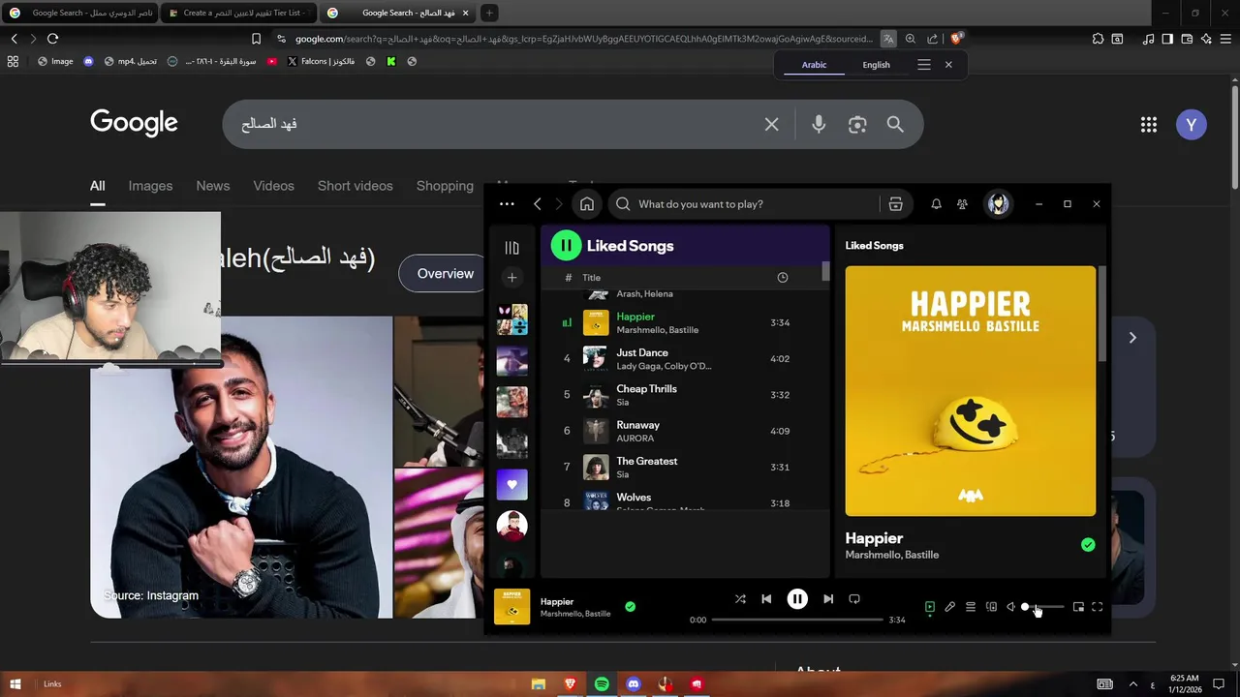
Task: Open Spotify notifications bell
Action: pos(936,204)
